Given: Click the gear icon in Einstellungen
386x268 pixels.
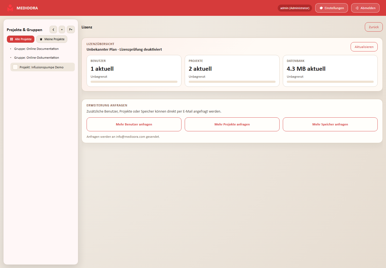Looking at the screenshot, I should pyautogui.click(x=321, y=8).
